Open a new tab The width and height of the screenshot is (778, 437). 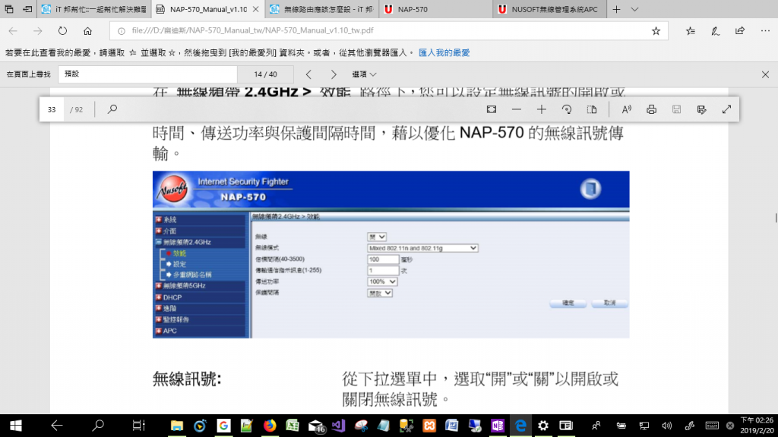pyautogui.click(x=616, y=9)
